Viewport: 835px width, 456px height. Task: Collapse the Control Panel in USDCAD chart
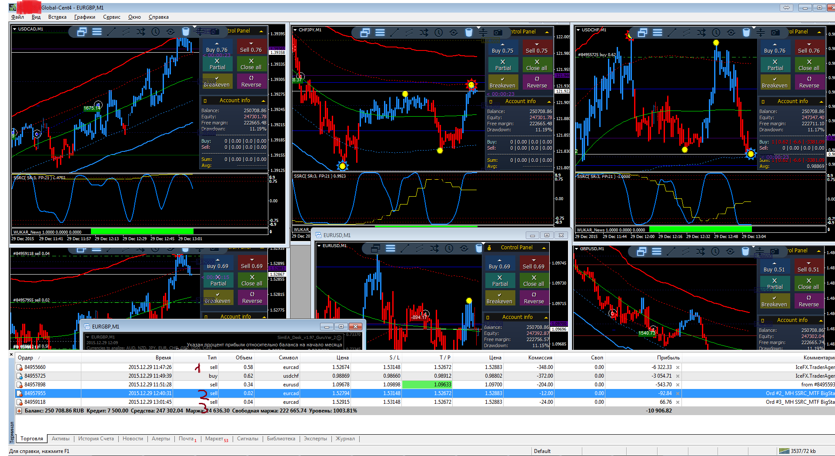[x=261, y=31]
